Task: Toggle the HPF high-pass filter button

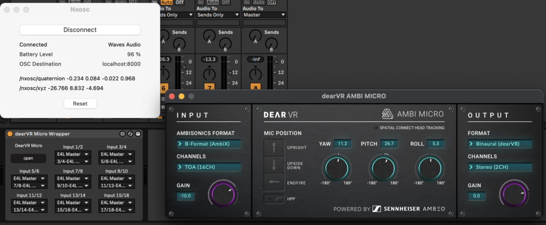Action: (x=274, y=199)
